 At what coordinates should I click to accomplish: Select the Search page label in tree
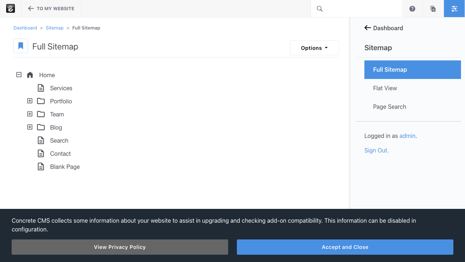(59, 140)
